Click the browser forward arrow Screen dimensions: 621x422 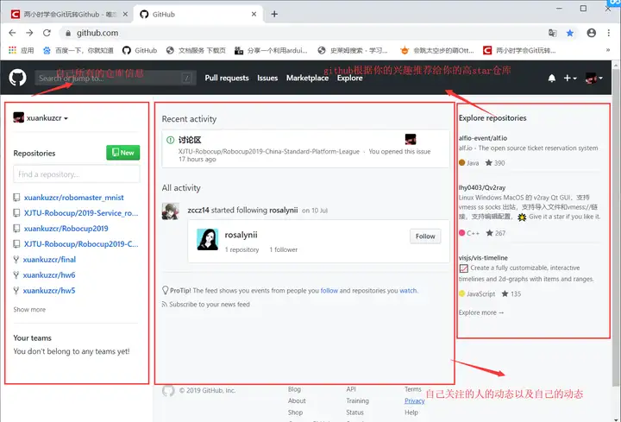pyautogui.click(x=29, y=33)
